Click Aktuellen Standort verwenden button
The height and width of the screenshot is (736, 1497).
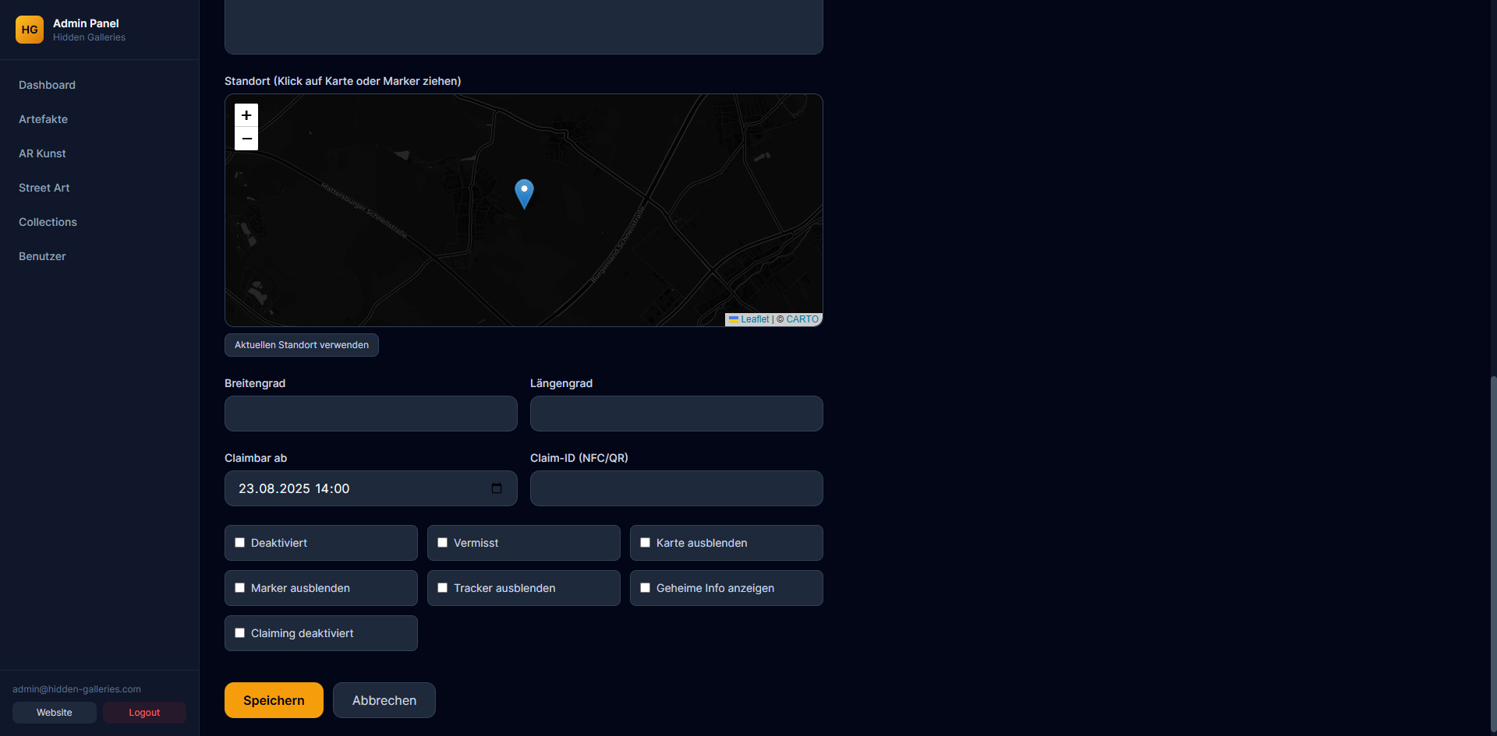click(x=302, y=345)
